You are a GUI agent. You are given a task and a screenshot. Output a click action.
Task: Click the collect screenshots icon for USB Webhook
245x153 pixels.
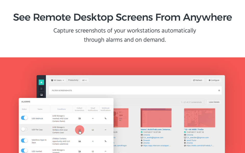point(79,119)
